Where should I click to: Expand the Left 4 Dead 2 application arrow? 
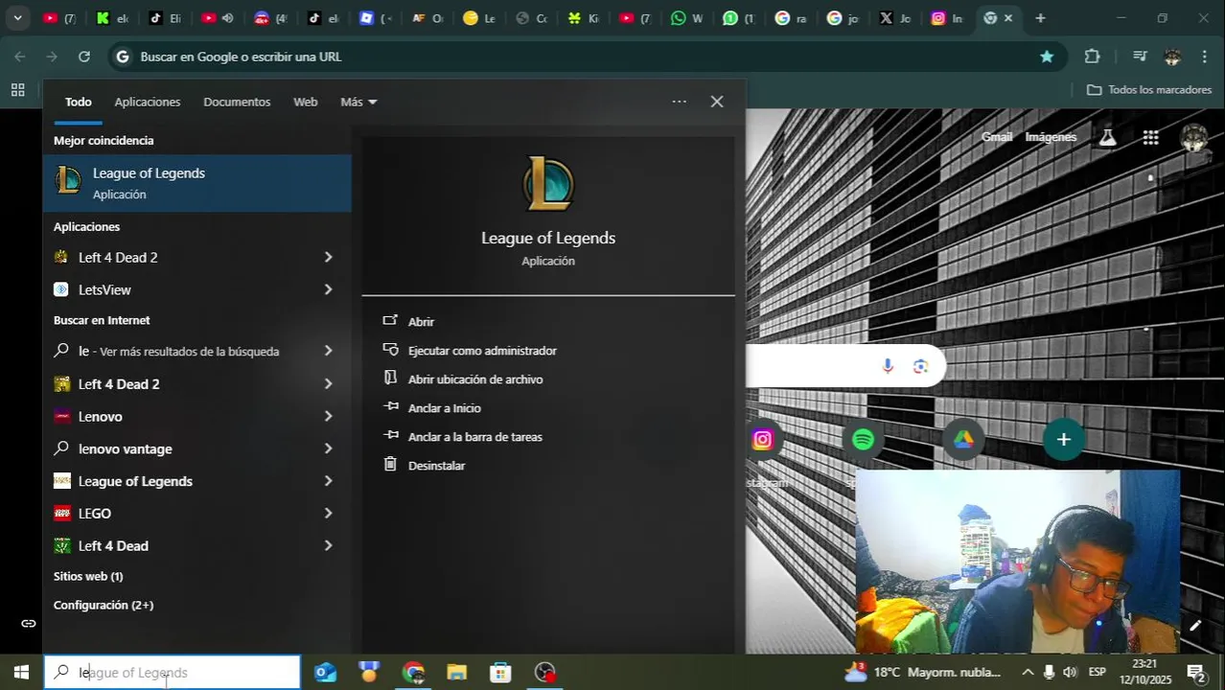[328, 257]
